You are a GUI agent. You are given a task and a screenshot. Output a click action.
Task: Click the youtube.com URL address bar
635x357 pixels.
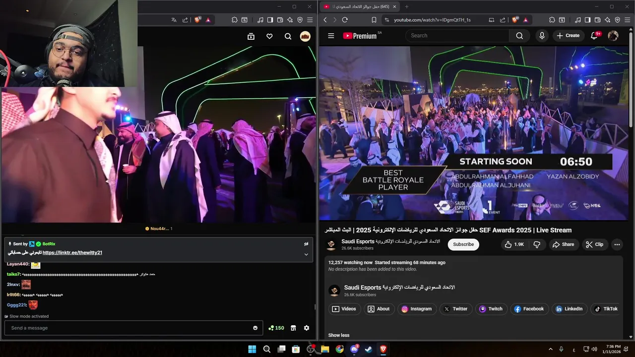coord(432,20)
